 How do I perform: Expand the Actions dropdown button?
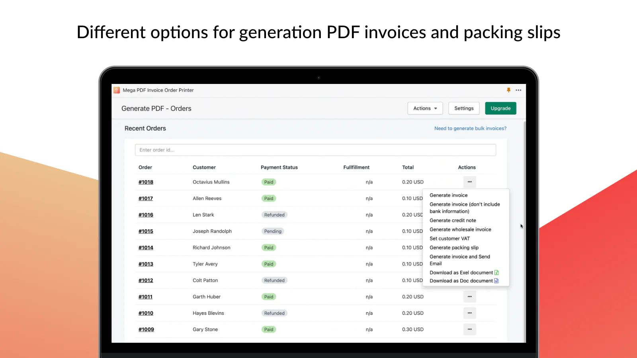[425, 108]
